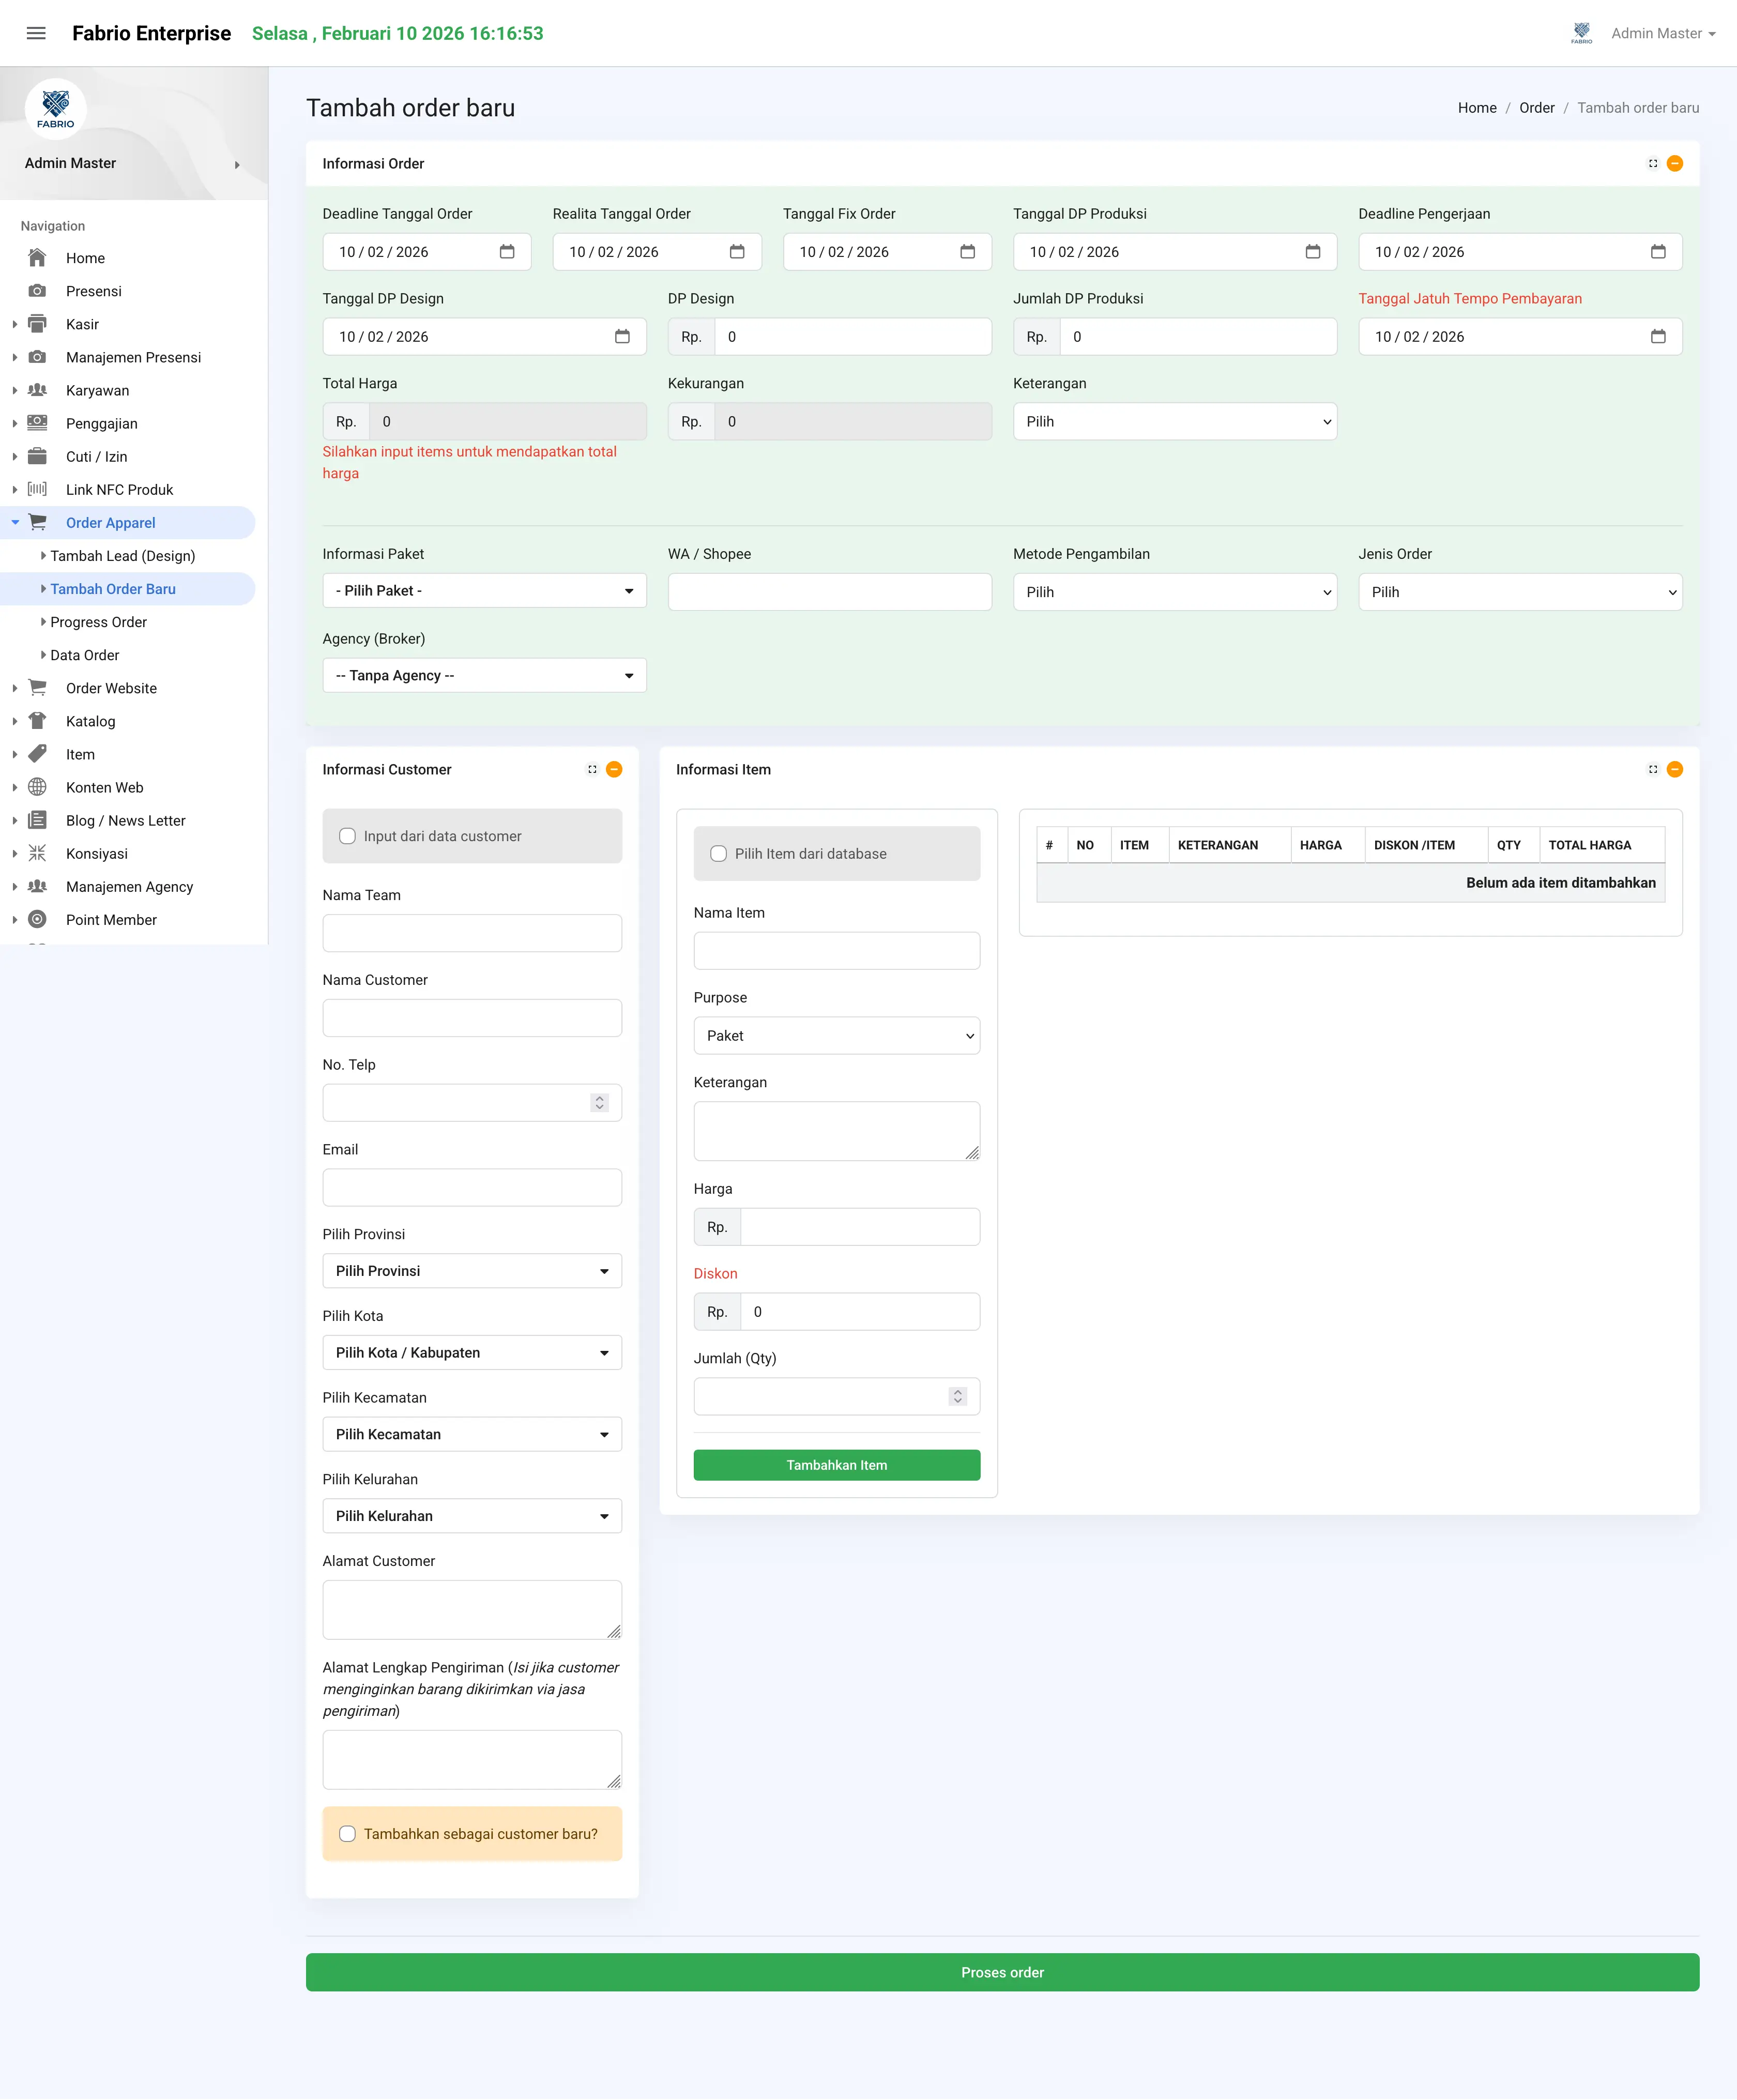The height and width of the screenshot is (2100, 1737).
Task: Open Order Website in the sidebar
Action: tap(111, 688)
